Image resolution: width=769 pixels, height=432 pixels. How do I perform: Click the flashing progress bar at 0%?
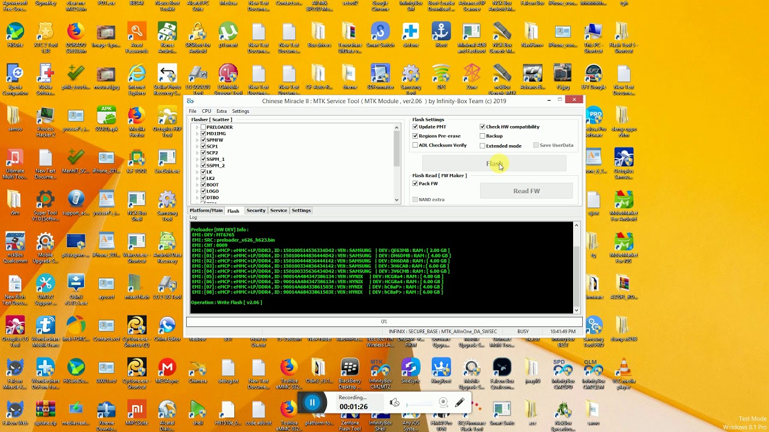pyautogui.click(x=384, y=322)
